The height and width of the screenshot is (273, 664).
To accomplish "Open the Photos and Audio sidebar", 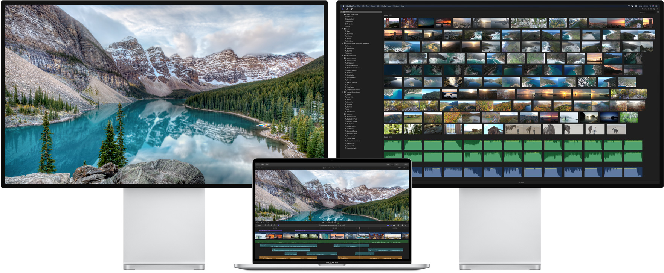I will coord(347,9).
